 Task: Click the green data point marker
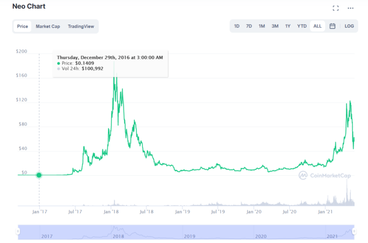tap(39, 175)
